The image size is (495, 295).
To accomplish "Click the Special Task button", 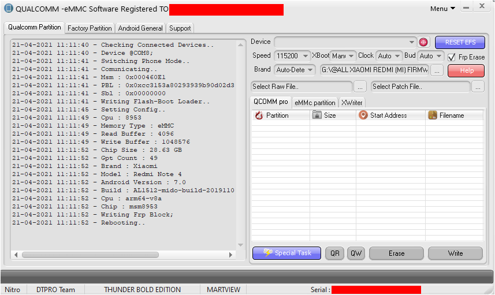I will 286,253.
